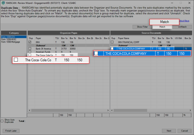194x135 pixels.
Task: Maximize the Review Wizard window
Action: tap(180, 3)
